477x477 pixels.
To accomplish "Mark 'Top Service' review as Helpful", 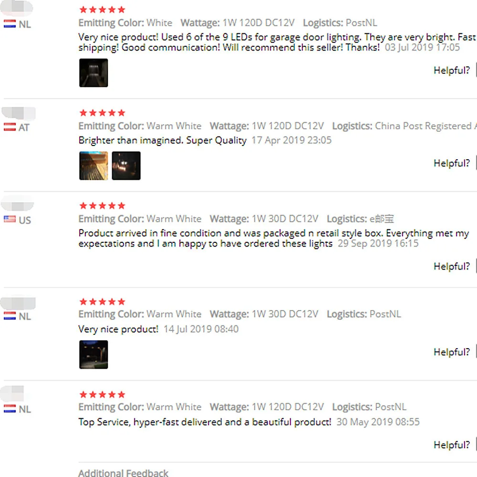I will click(x=452, y=445).
